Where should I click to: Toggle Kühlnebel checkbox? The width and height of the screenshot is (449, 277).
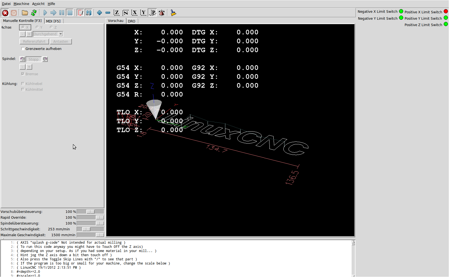tap(23, 84)
